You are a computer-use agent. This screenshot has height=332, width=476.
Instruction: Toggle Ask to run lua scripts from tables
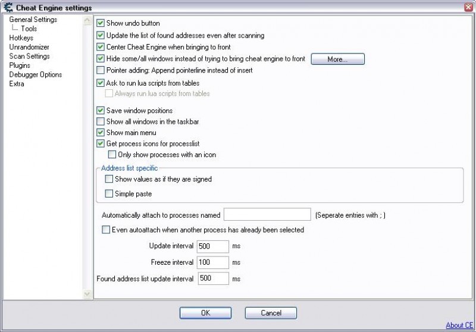pos(100,83)
